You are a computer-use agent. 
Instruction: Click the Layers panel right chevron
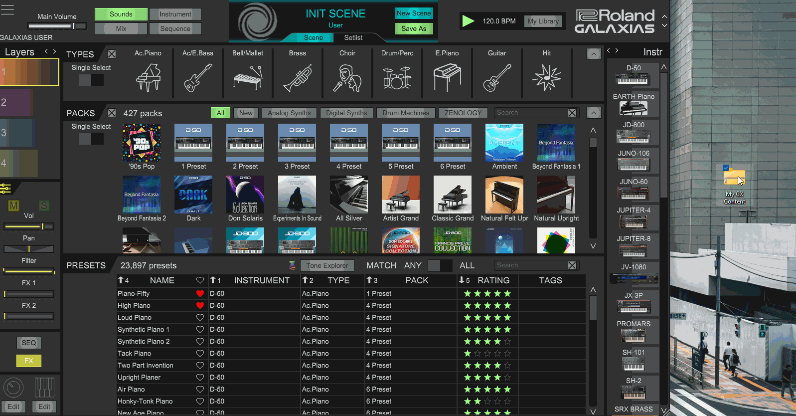pyautogui.click(x=54, y=51)
